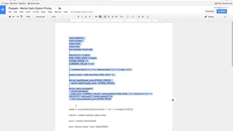Click the blue Share button

[x=222, y=11]
